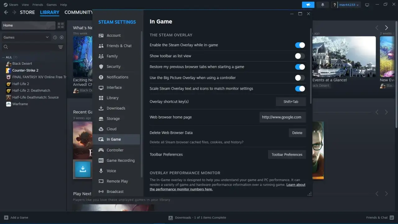
Task: Open the Storage drive icon
Action: point(101,119)
